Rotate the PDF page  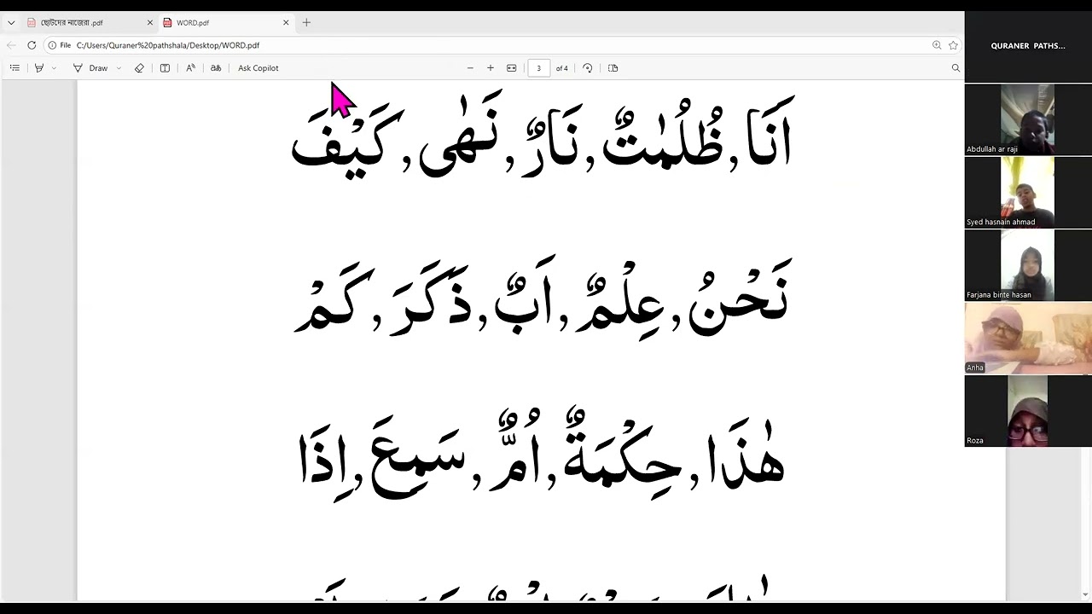587,68
